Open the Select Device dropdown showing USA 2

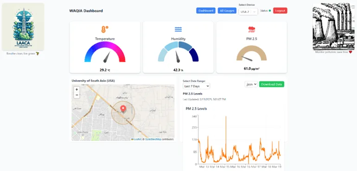tap(248, 12)
